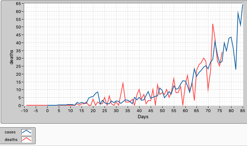The image size is (247, 146).
Task: Select the 'deaths' legend label
Action: (x=11, y=140)
